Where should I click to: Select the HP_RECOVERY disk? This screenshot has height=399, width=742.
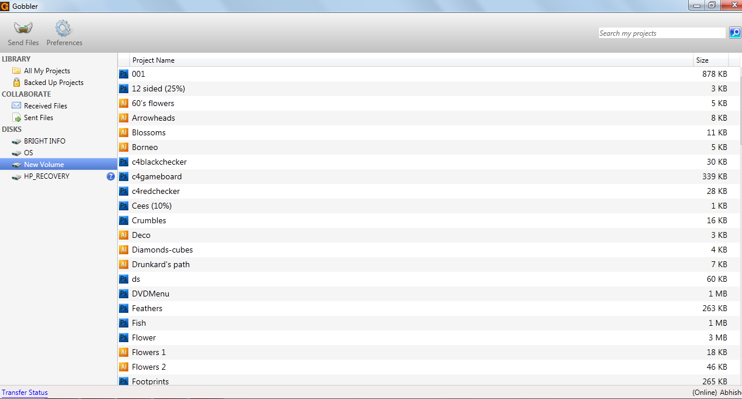[46, 176]
